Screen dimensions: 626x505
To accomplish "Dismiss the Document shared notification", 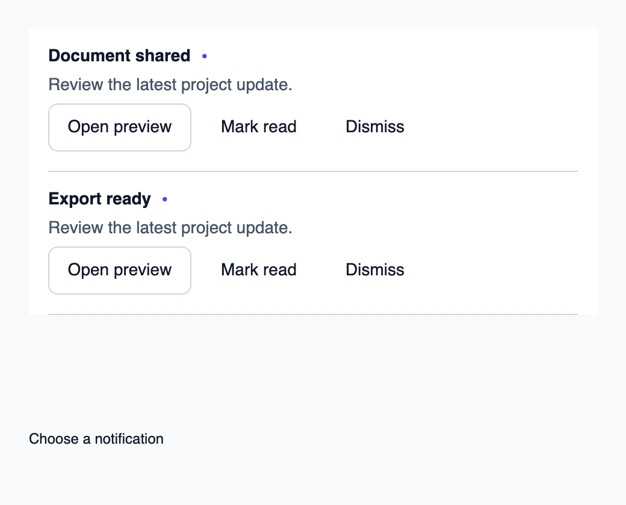I will (375, 127).
